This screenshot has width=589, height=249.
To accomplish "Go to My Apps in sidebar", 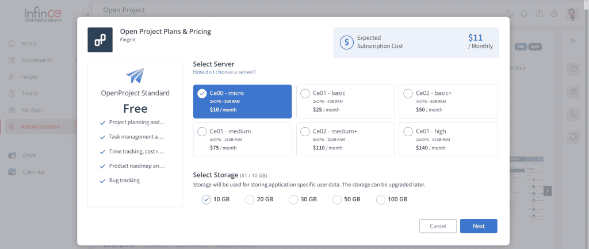I will (32, 110).
